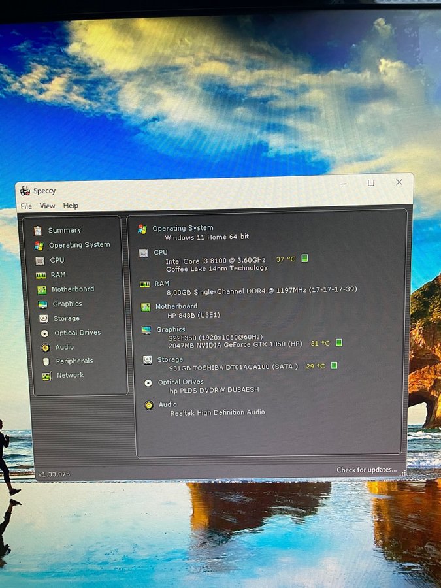Click the Optical Drives disc icon in sidebar
Screen dimensions: 441x588
[44, 333]
